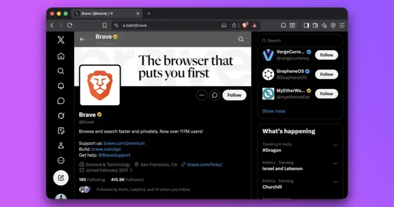Open the More circle icon in sidebar
Screen dimensions: 394x207
tap(61, 160)
